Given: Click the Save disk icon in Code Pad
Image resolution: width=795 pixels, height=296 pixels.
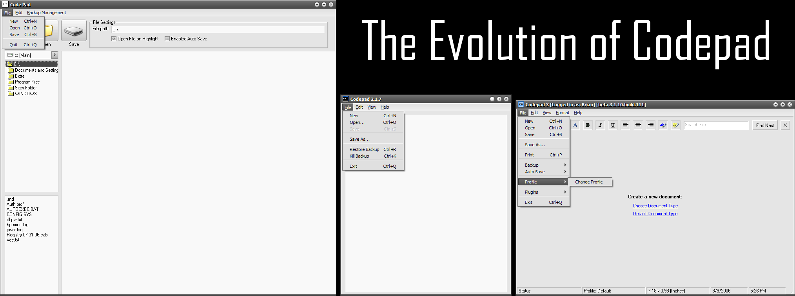Looking at the screenshot, I should click(x=74, y=31).
